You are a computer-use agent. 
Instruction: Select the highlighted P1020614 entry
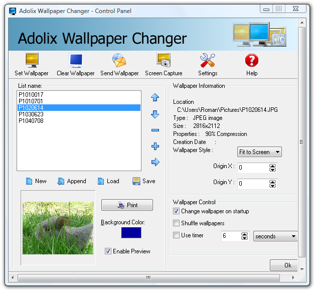[x=79, y=107]
